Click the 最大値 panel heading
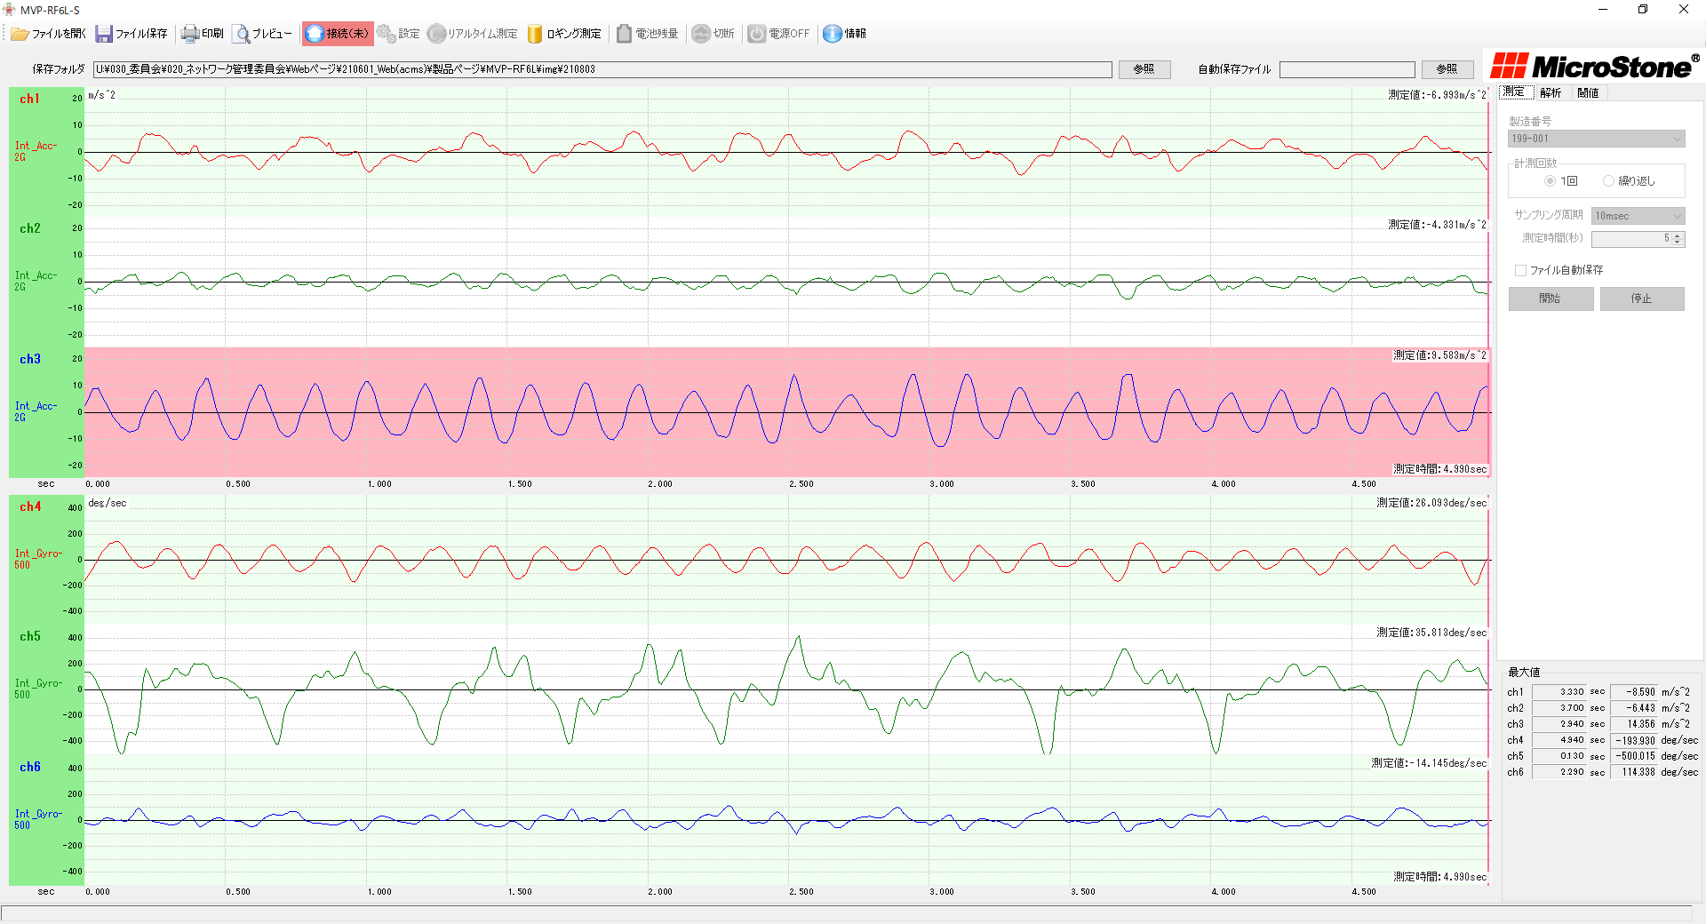The width and height of the screenshot is (1706, 924). [x=1524, y=673]
